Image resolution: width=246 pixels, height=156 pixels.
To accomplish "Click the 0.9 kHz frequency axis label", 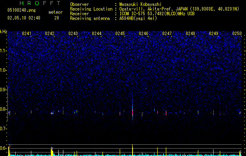I will click(3, 90).
